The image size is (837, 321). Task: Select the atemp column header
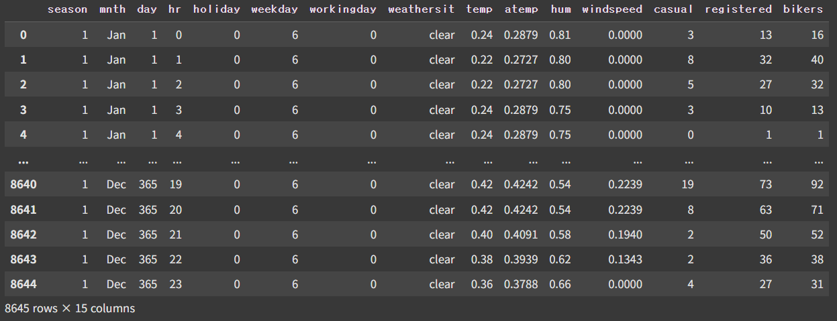click(521, 10)
